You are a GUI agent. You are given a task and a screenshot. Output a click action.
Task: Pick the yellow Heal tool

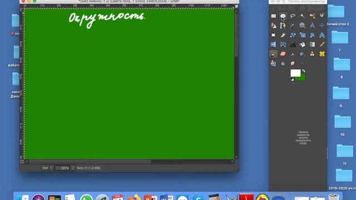point(322,54)
